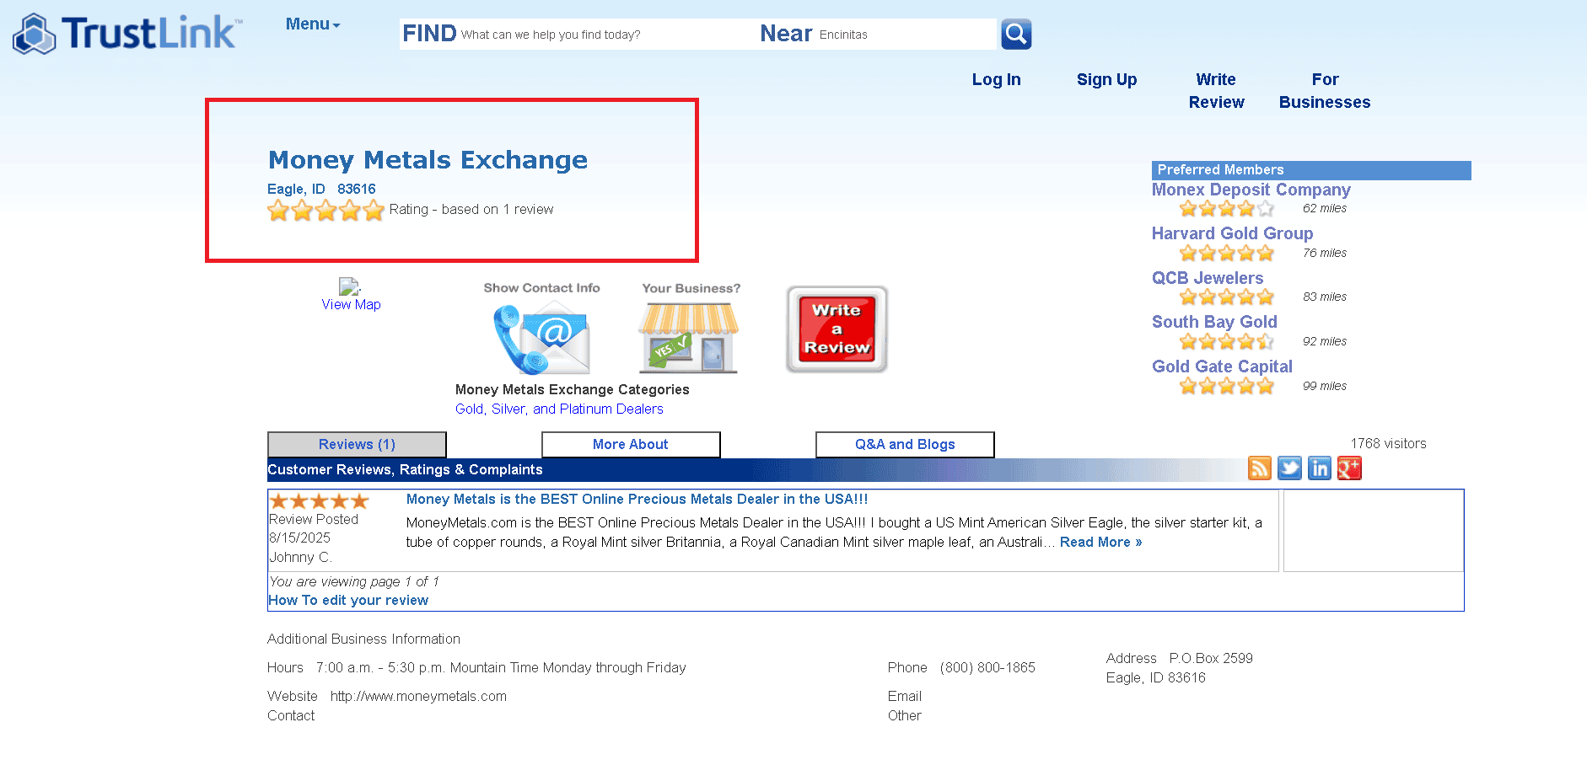Click the magnifying glass search button
This screenshot has height=781, width=1587.
(1016, 34)
